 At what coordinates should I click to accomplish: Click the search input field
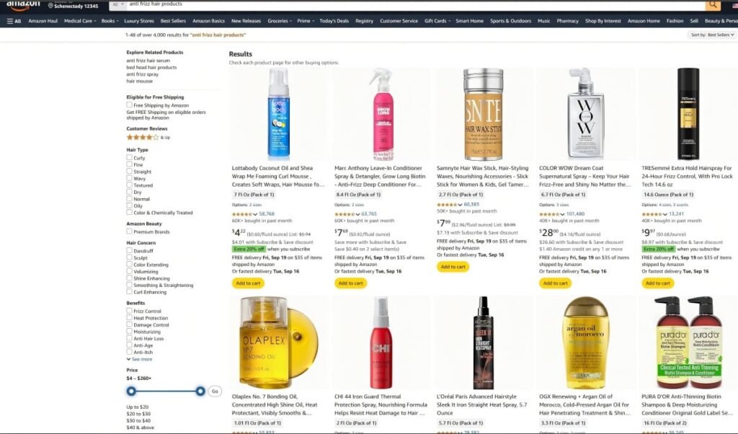(x=416, y=4)
